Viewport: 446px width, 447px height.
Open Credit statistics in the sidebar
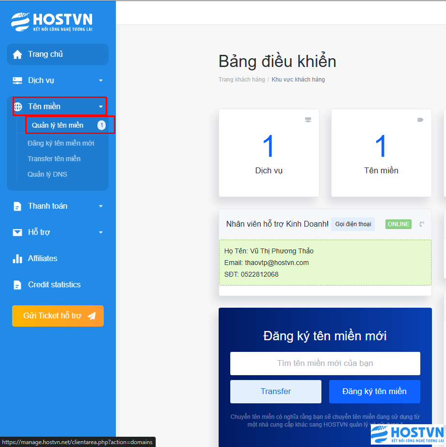58,285
